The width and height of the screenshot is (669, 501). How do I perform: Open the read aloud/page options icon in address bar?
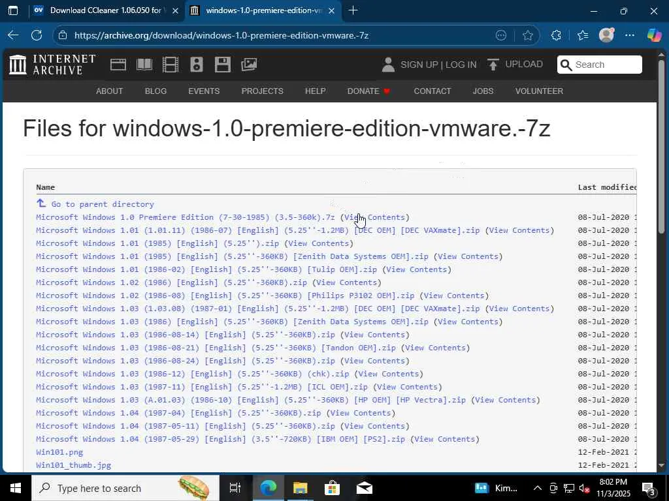click(501, 35)
